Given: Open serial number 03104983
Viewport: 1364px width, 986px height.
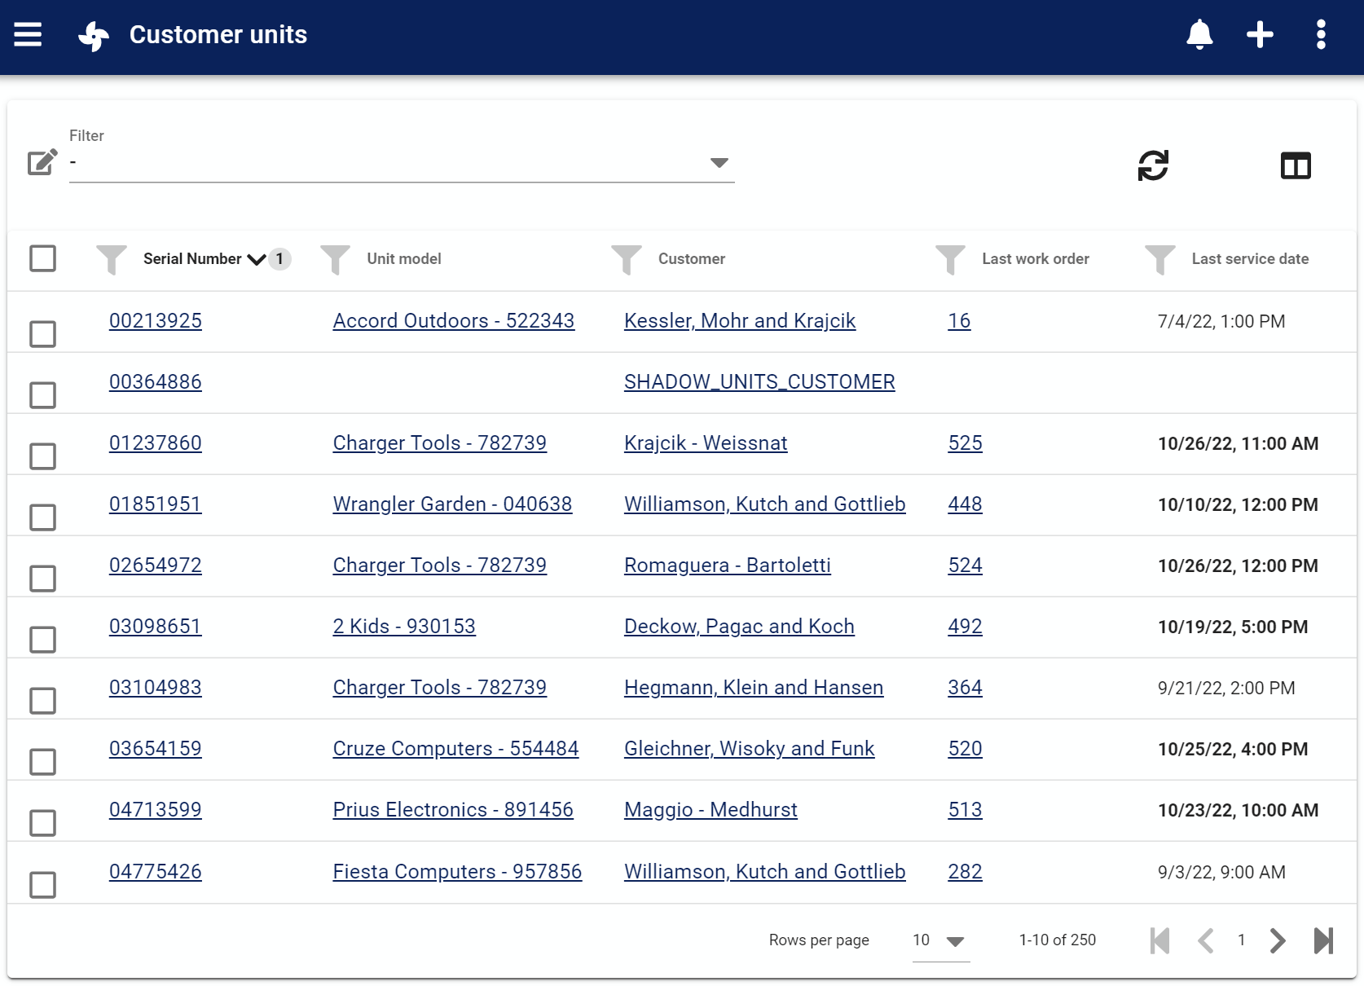Looking at the screenshot, I should click(156, 687).
